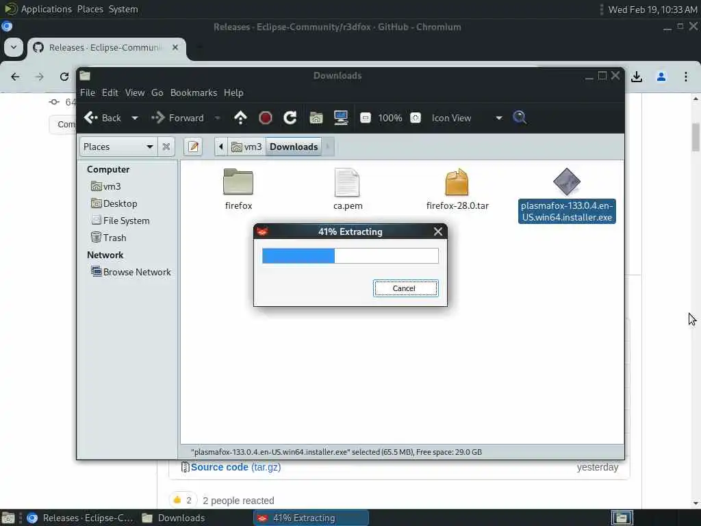Select the ca.pem file icon

[347, 182]
